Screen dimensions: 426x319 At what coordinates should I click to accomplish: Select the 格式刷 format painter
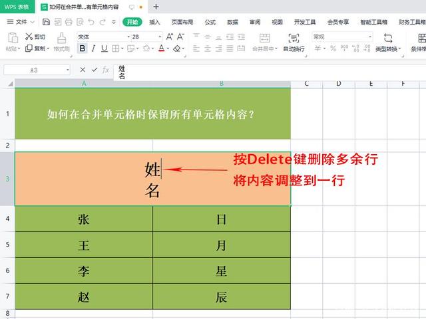62,42
